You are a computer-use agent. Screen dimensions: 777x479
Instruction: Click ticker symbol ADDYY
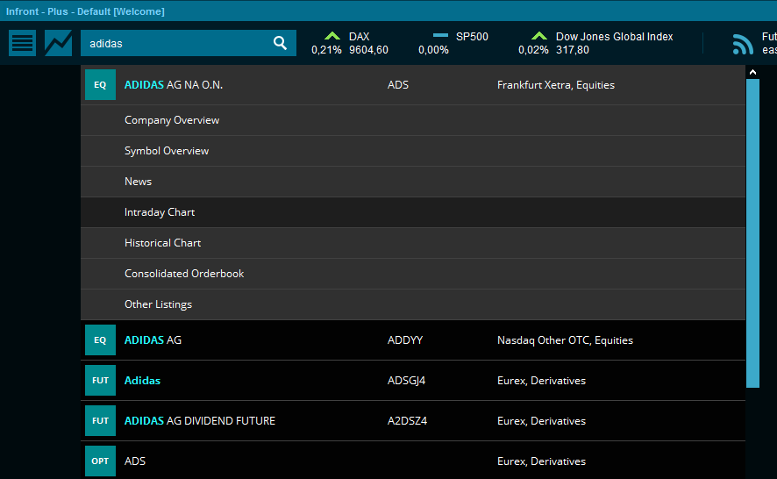pyautogui.click(x=405, y=340)
